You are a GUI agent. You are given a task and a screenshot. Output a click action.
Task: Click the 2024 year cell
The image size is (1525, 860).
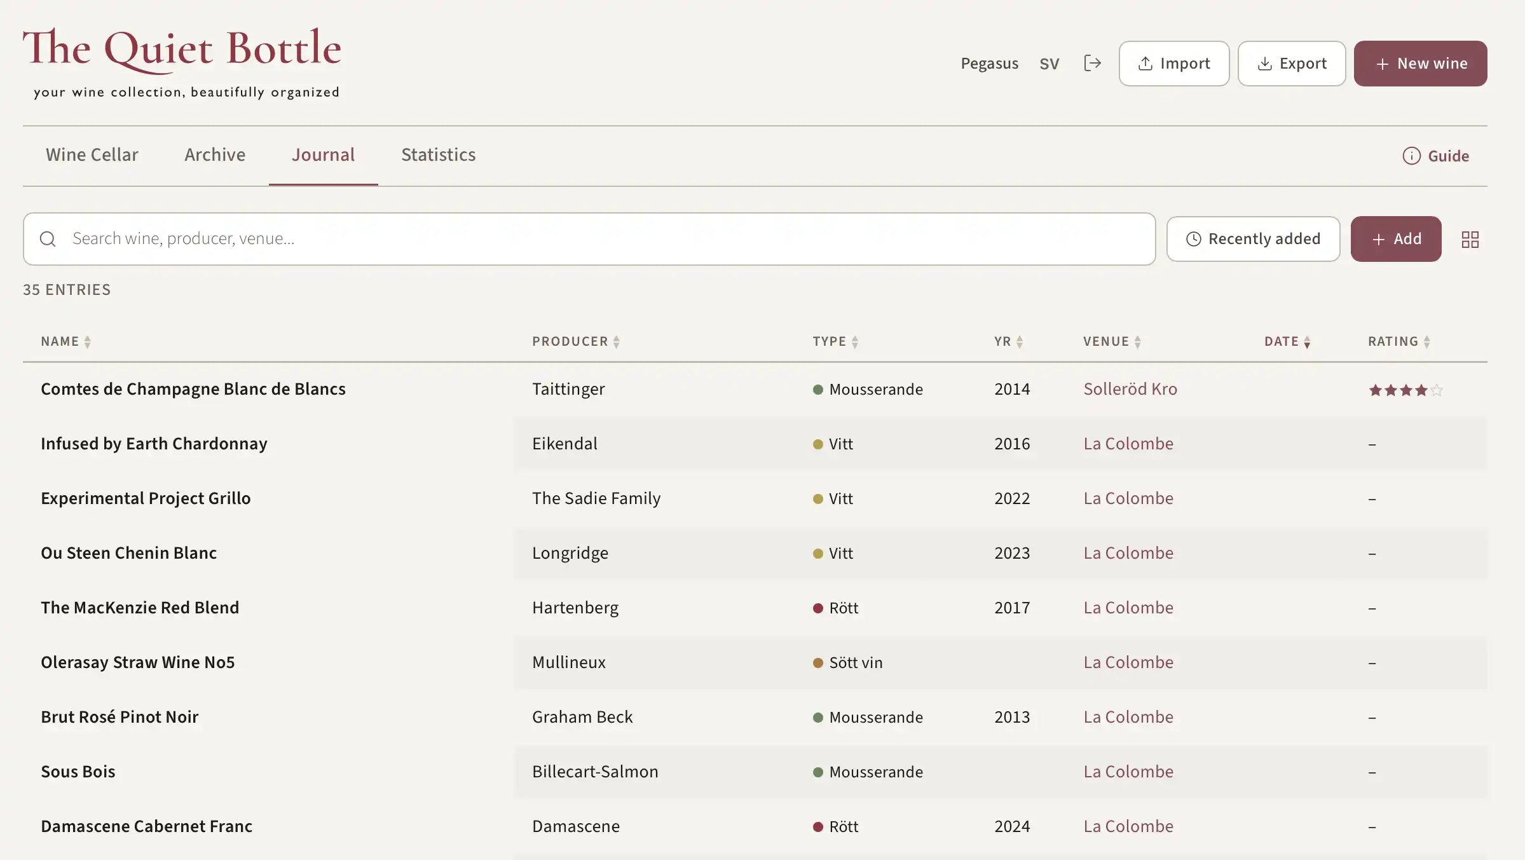pyautogui.click(x=1012, y=826)
